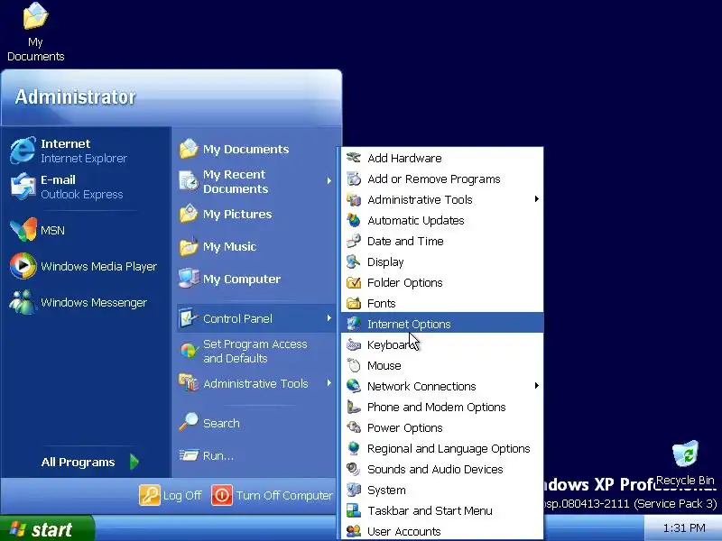Screen dimensions: 722x541
Task: Click the Automatic Updates icon
Action: point(354,220)
